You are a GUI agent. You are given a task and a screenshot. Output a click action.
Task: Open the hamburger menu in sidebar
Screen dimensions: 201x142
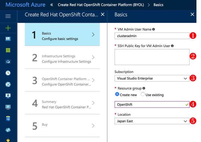click(8, 16)
